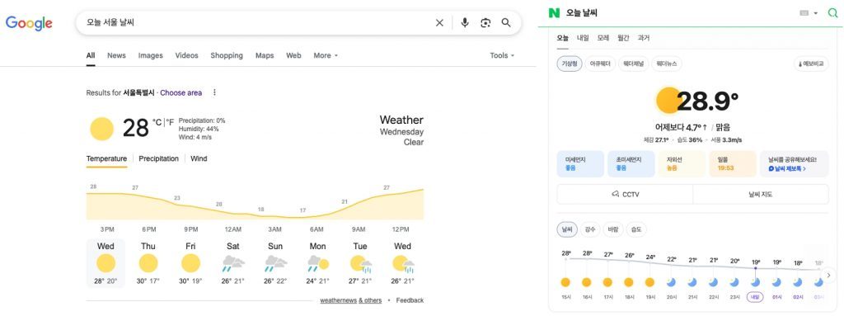The height and width of the screenshot is (316, 844).
Task: Open Naver keyboard input dropdown
Action: [809, 13]
